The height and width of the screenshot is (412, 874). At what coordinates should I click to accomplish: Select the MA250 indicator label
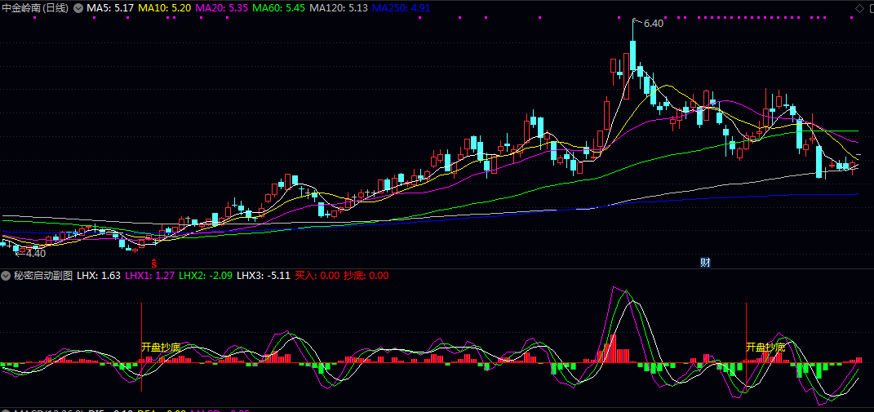401,7
